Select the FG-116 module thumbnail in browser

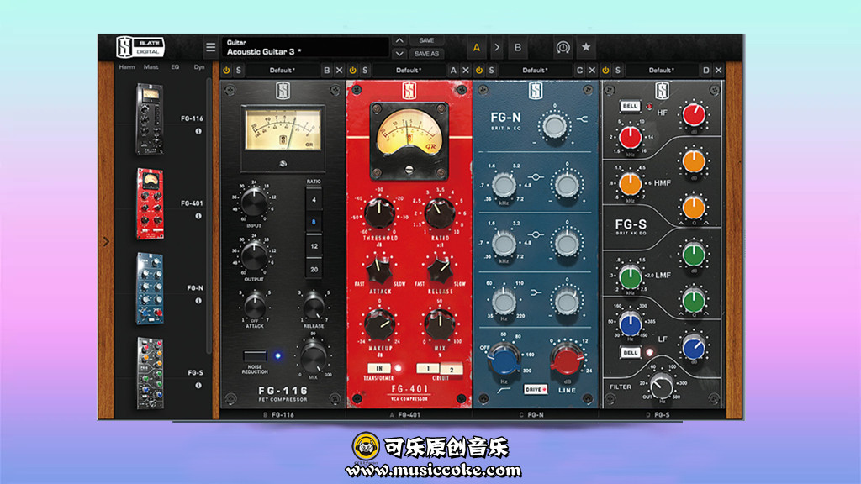[150, 119]
